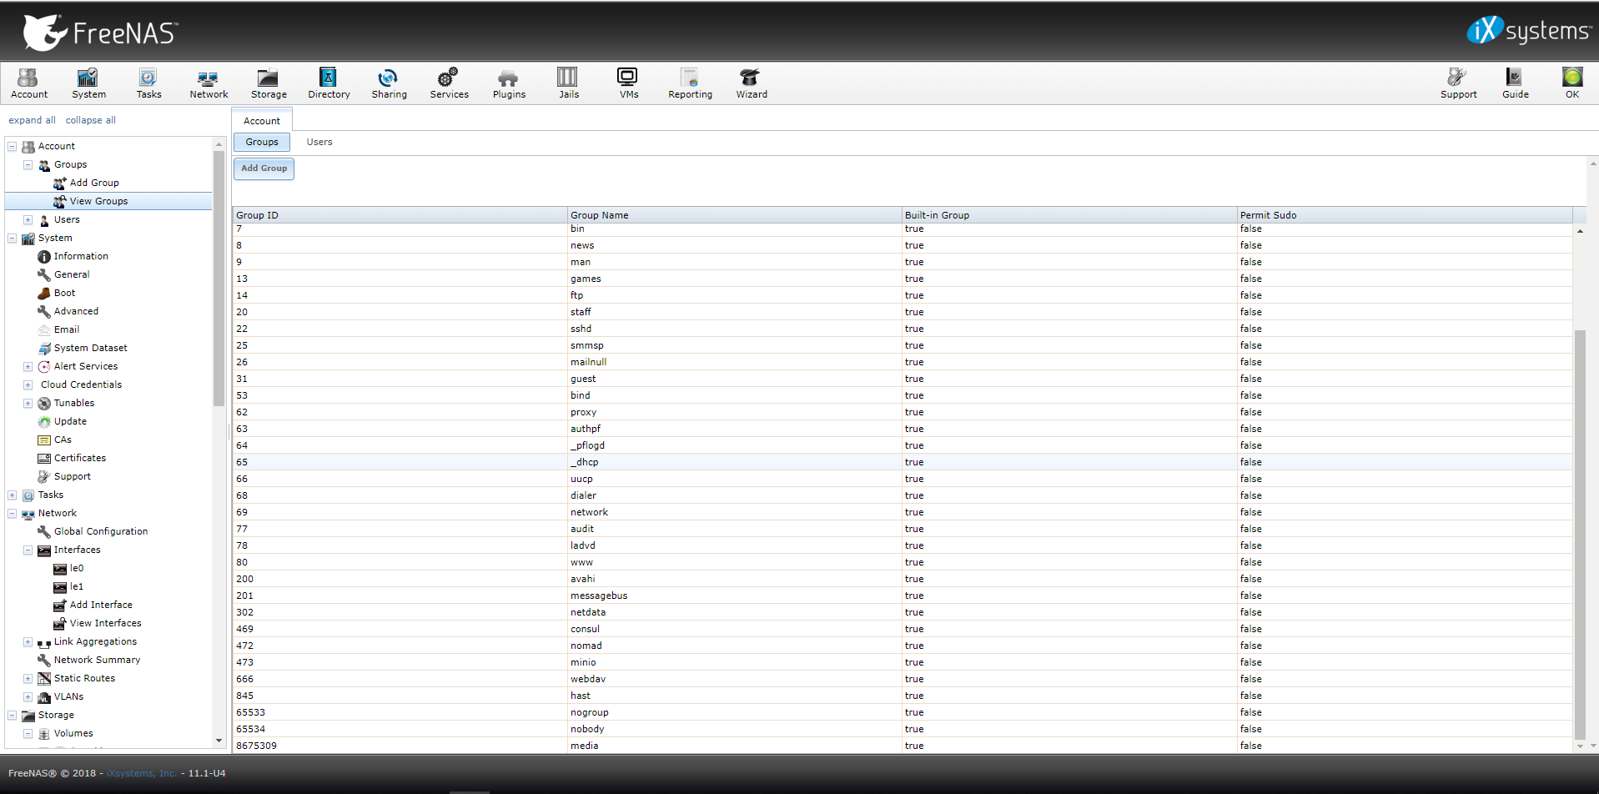Image resolution: width=1599 pixels, height=794 pixels.
Task: Open View Interfaces in the tree
Action: click(x=105, y=623)
